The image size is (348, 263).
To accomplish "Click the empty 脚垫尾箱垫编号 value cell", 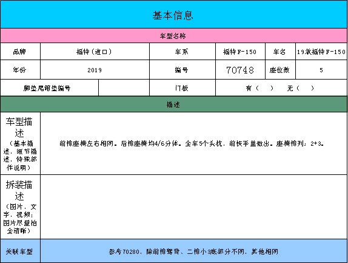I will [124, 88].
